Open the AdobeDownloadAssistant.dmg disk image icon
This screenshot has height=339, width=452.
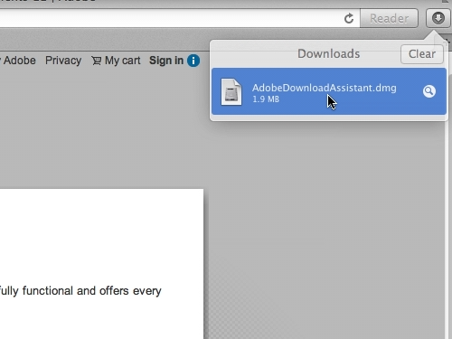coord(231,91)
